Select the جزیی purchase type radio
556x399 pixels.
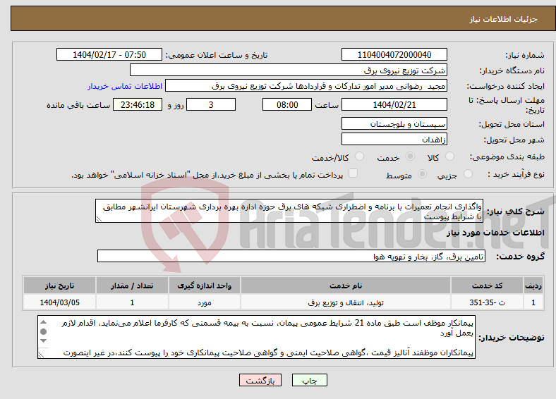tap(468, 173)
